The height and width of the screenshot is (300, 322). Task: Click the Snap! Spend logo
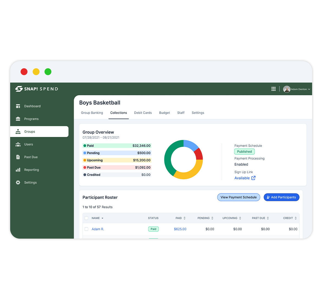pyautogui.click(x=37, y=89)
